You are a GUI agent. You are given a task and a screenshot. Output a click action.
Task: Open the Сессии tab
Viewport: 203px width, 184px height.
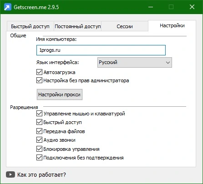coord(125,26)
